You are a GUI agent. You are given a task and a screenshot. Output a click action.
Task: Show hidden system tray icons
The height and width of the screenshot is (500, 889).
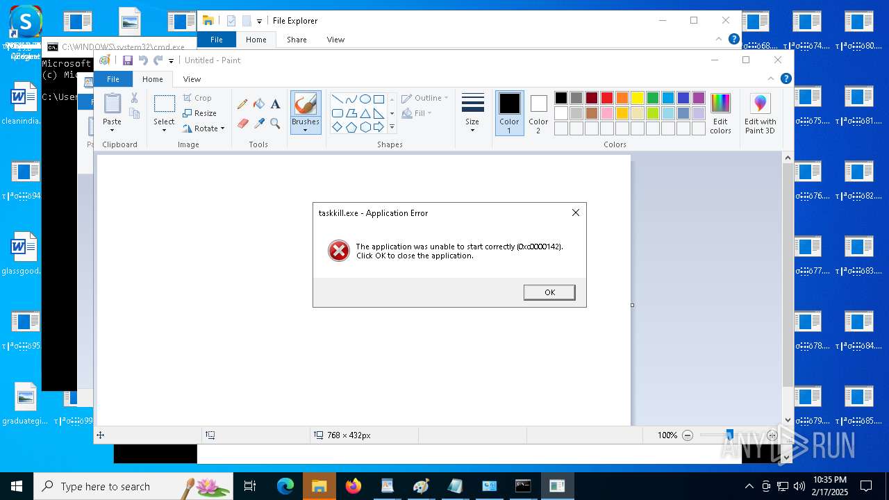pos(749,486)
